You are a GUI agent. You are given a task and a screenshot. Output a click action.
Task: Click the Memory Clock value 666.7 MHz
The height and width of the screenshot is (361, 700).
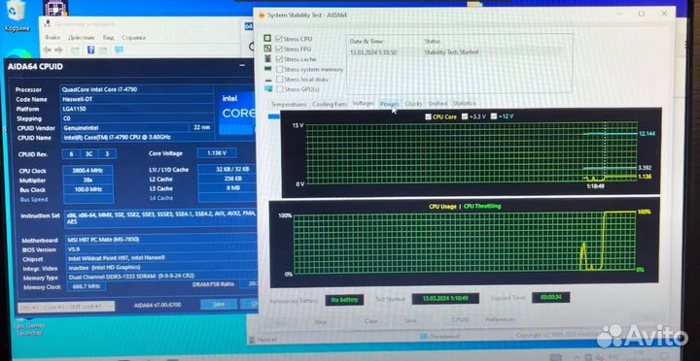click(86, 286)
